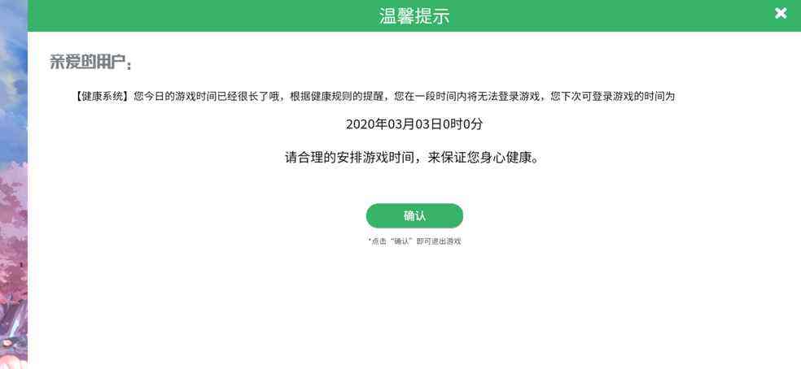Click the phrase 您下次可登录游戏的时间为
The width and height of the screenshot is (801, 369).
coord(613,97)
